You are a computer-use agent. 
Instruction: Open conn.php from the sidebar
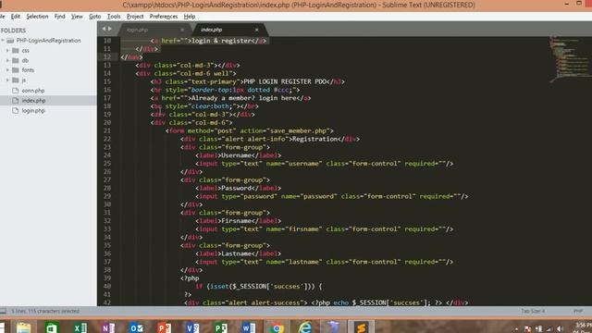click(33, 91)
